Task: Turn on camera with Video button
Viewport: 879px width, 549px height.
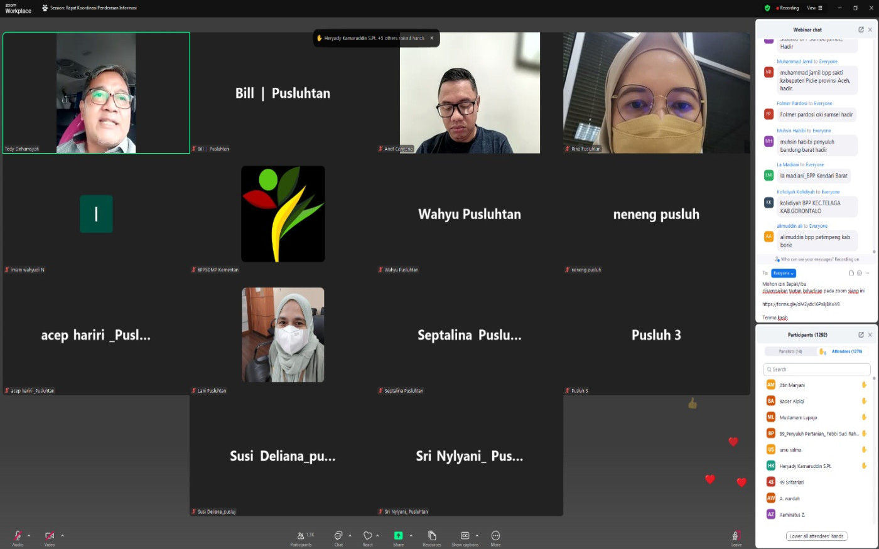Action: [x=50, y=536]
